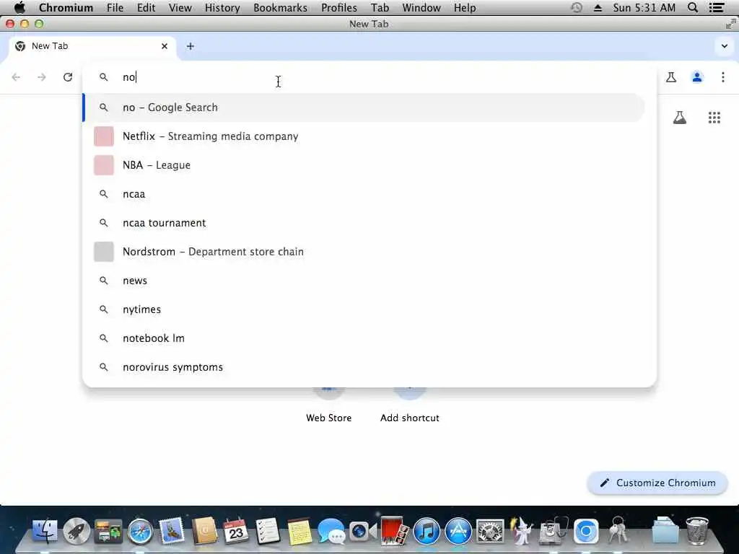Choose the Nordstrom department store suggestion
Image resolution: width=739 pixels, height=554 pixels.
pos(364,252)
